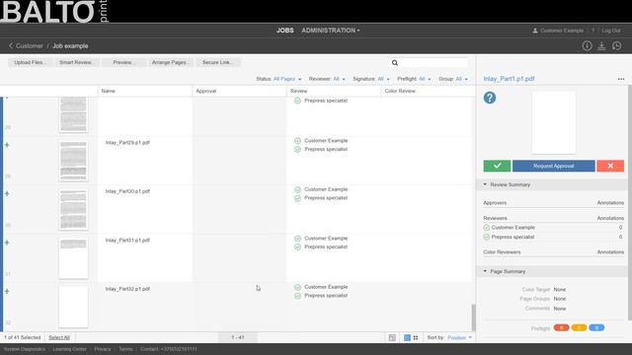Go to the Jobs menu
Image resolution: width=632 pixels, height=355 pixels.
pos(285,31)
